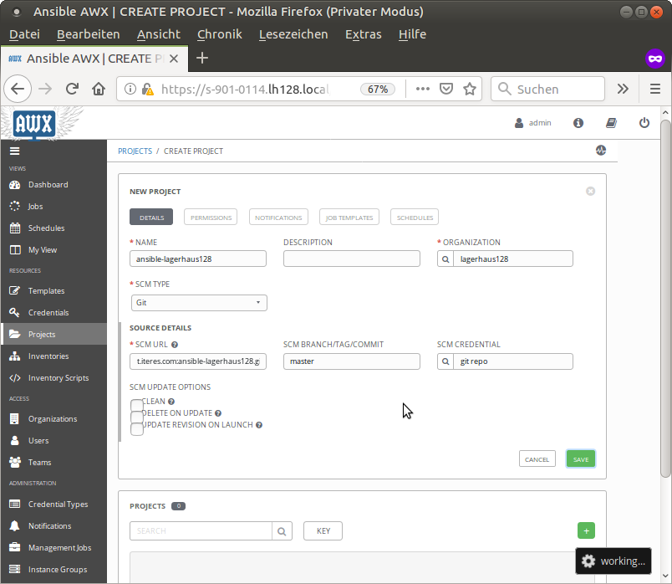Open Firefox page actions ellipsis menu
The height and width of the screenshot is (584, 672).
point(423,89)
